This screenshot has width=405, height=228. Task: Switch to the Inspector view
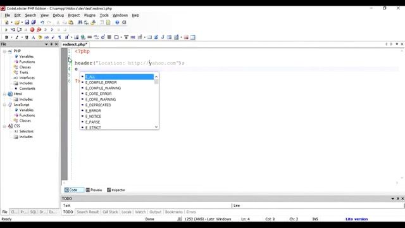coord(116,190)
